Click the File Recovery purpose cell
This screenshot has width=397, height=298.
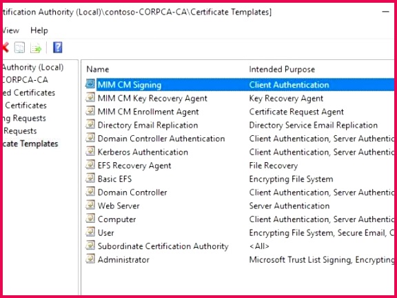[x=274, y=166]
